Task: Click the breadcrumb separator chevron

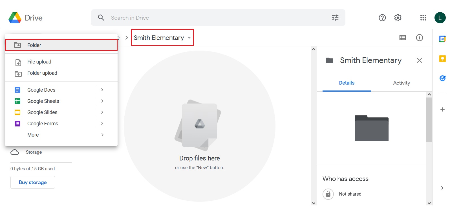Action: (127, 38)
